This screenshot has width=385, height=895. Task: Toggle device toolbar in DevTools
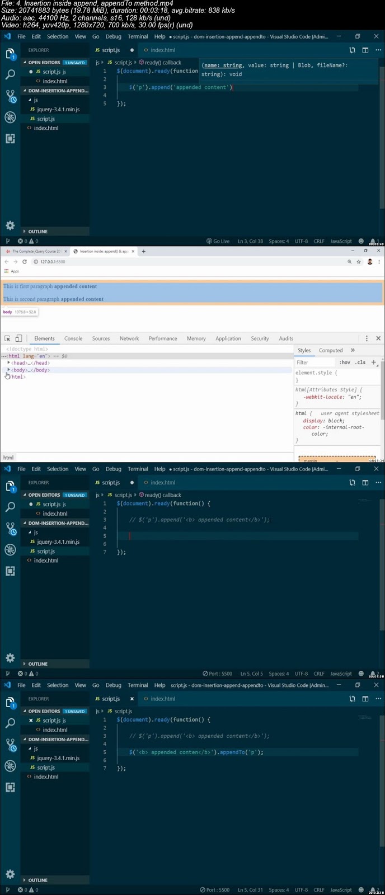[x=18, y=338]
